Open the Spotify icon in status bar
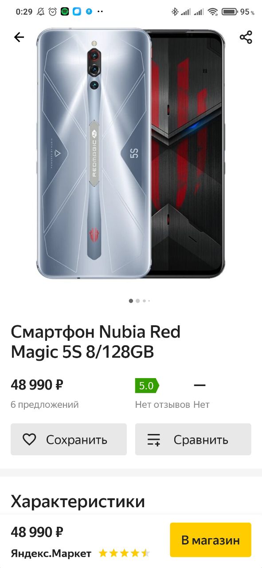The height and width of the screenshot is (568, 262). coord(65,12)
